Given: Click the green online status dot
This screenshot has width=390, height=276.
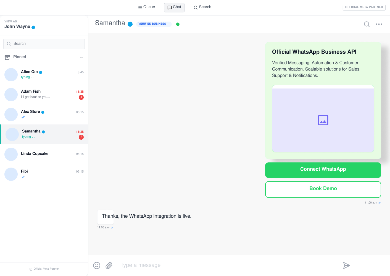Looking at the screenshot, I should (x=178, y=24).
